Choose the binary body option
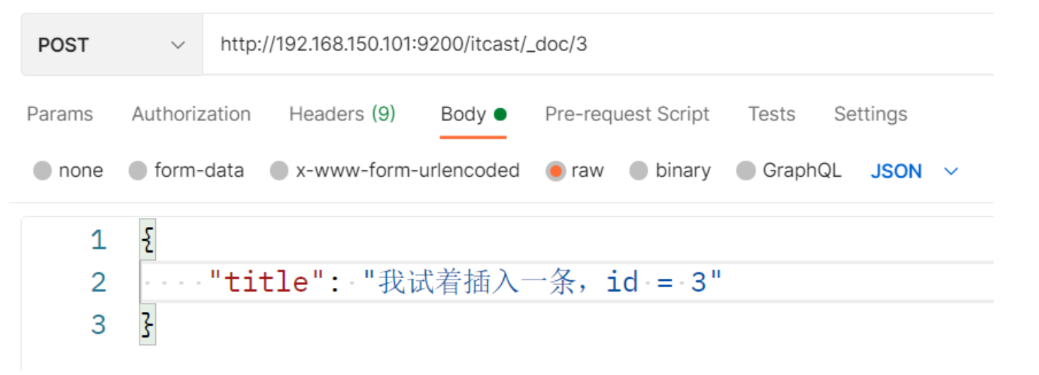 click(639, 171)
